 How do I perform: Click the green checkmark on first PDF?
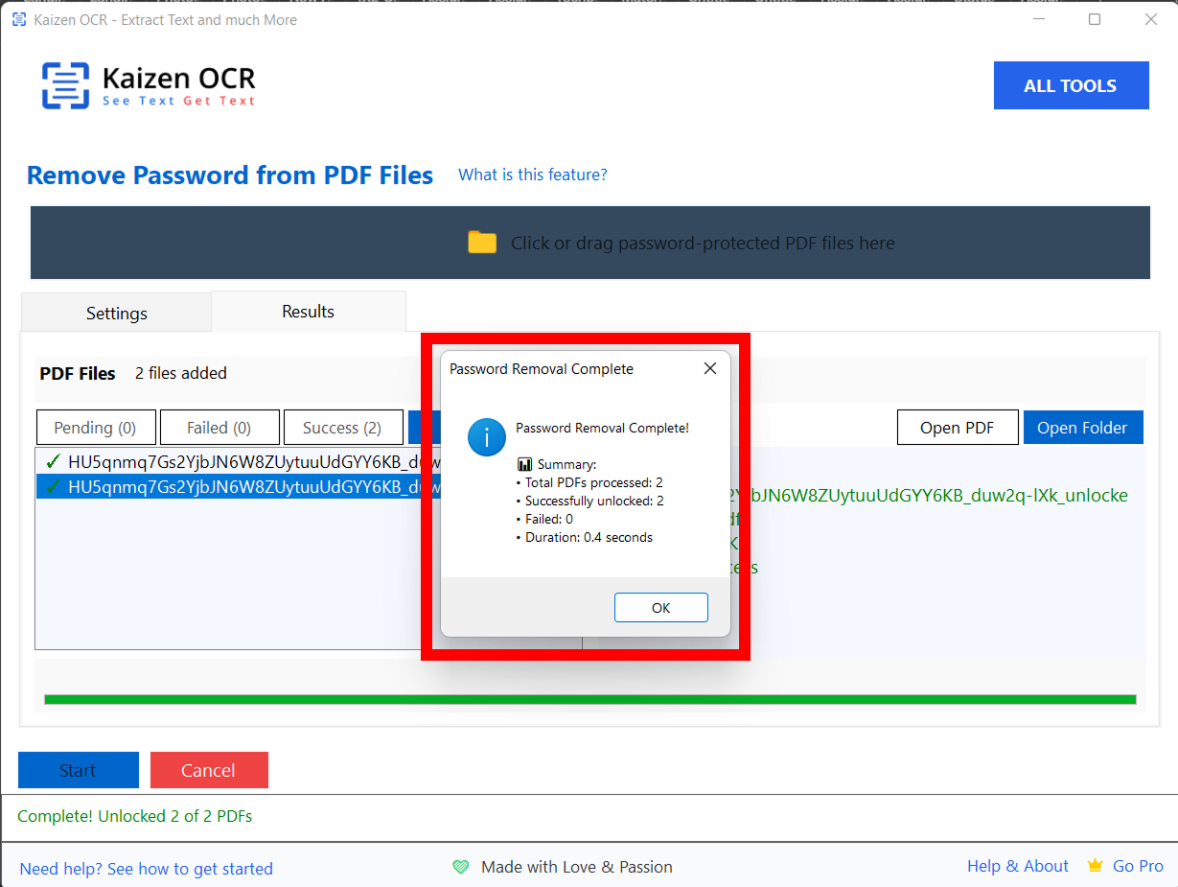(x=53, y=461)
